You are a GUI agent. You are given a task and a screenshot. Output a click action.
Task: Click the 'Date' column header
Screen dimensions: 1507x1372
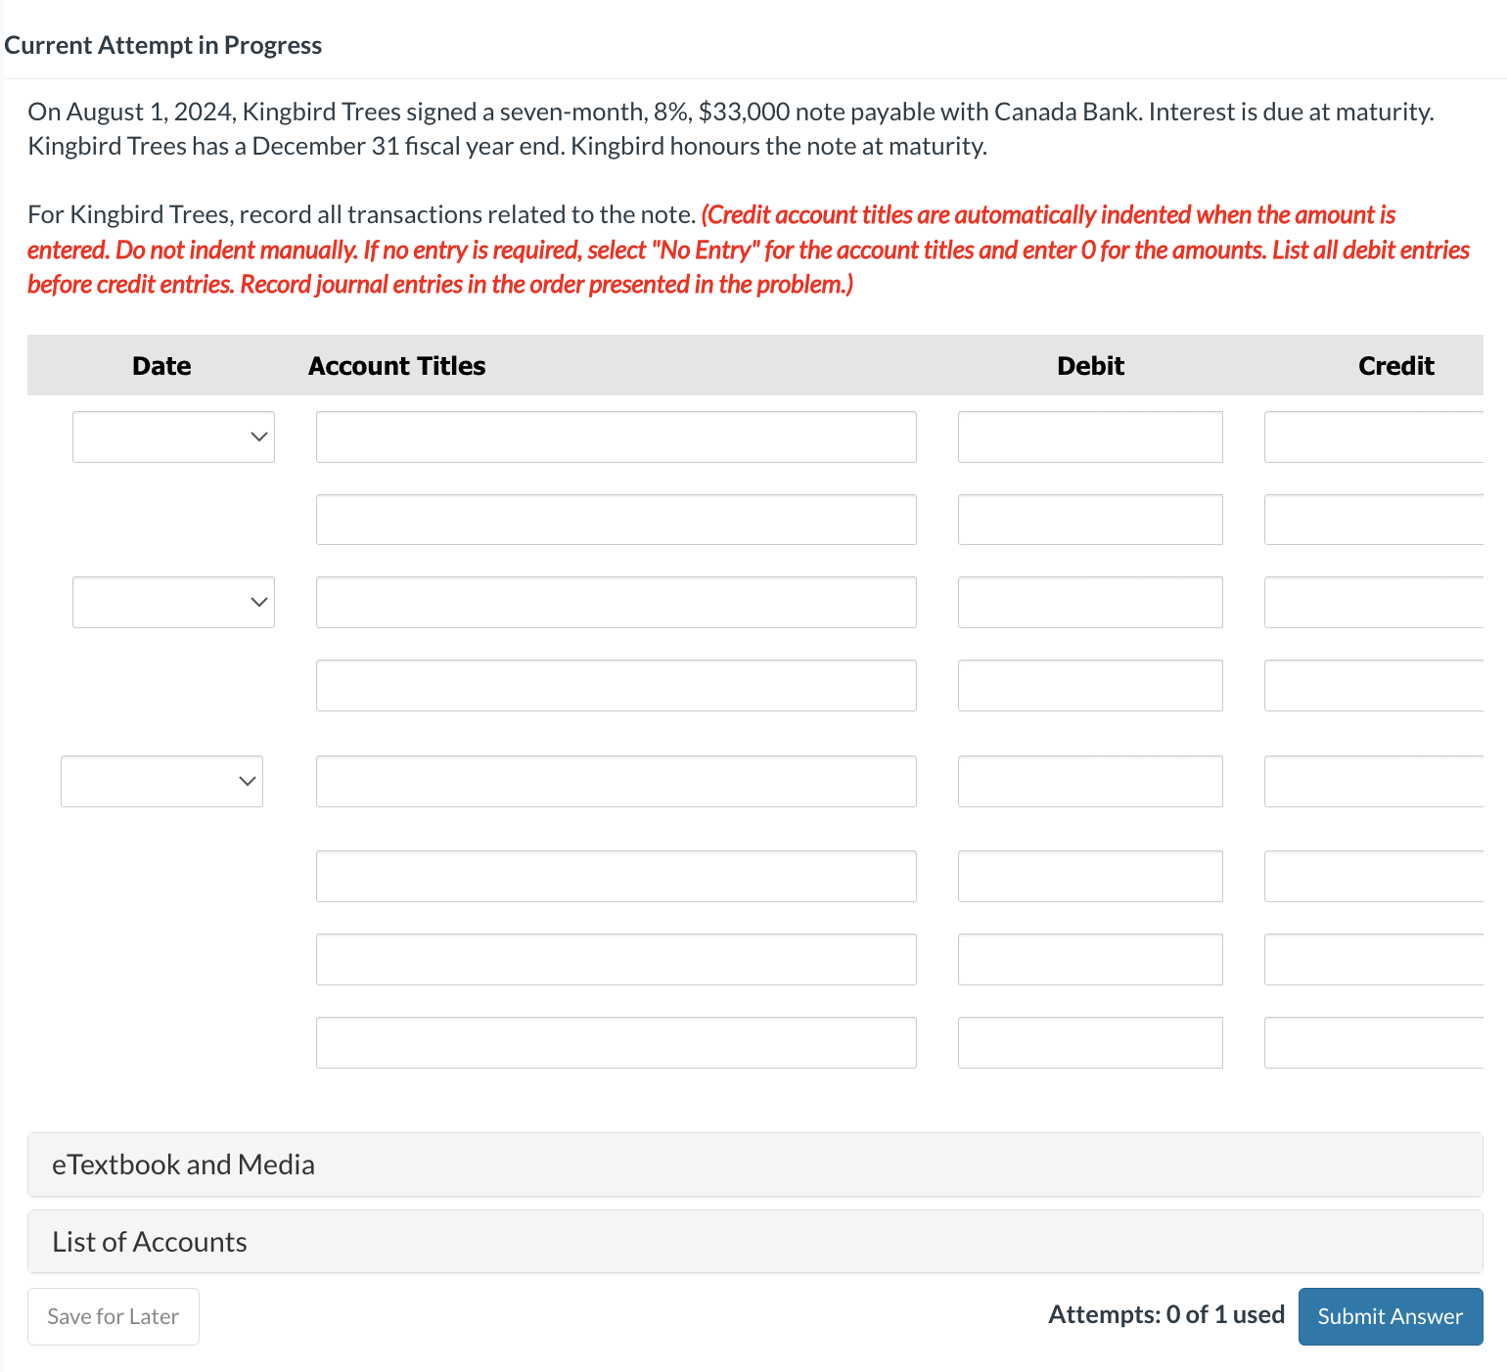click(x=161, y=366)
